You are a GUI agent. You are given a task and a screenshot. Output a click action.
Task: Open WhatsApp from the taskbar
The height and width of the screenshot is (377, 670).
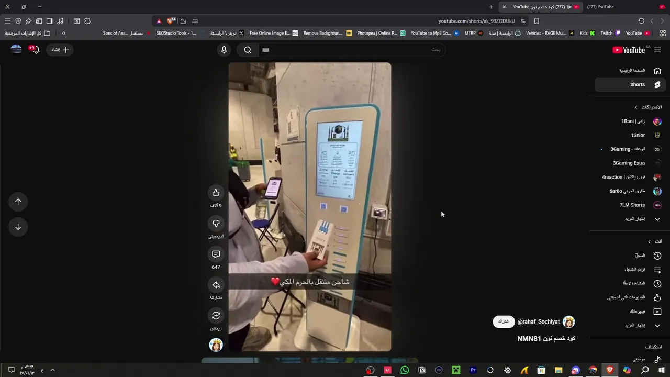pyautogui.click(x=405, y=370)
